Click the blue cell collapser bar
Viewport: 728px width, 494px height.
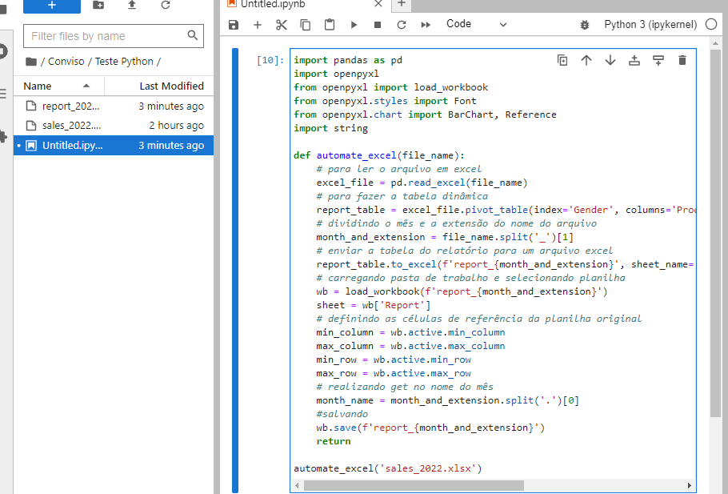point(235,271)
